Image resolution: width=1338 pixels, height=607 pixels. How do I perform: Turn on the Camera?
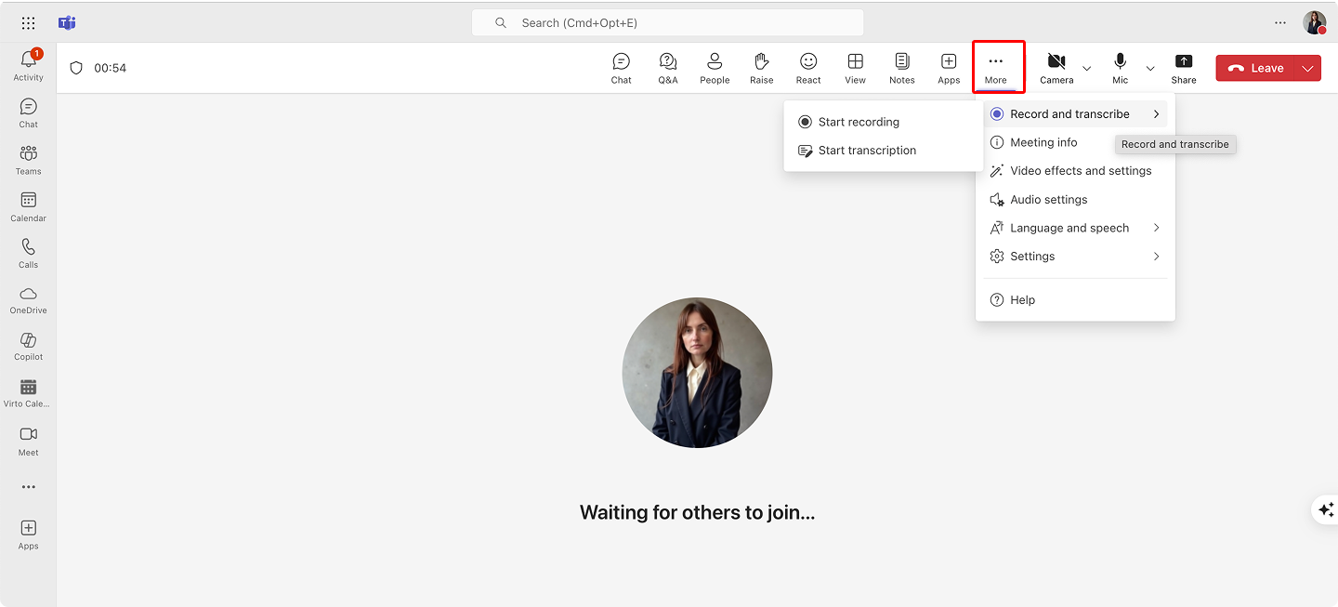(x=1056, y=67)
